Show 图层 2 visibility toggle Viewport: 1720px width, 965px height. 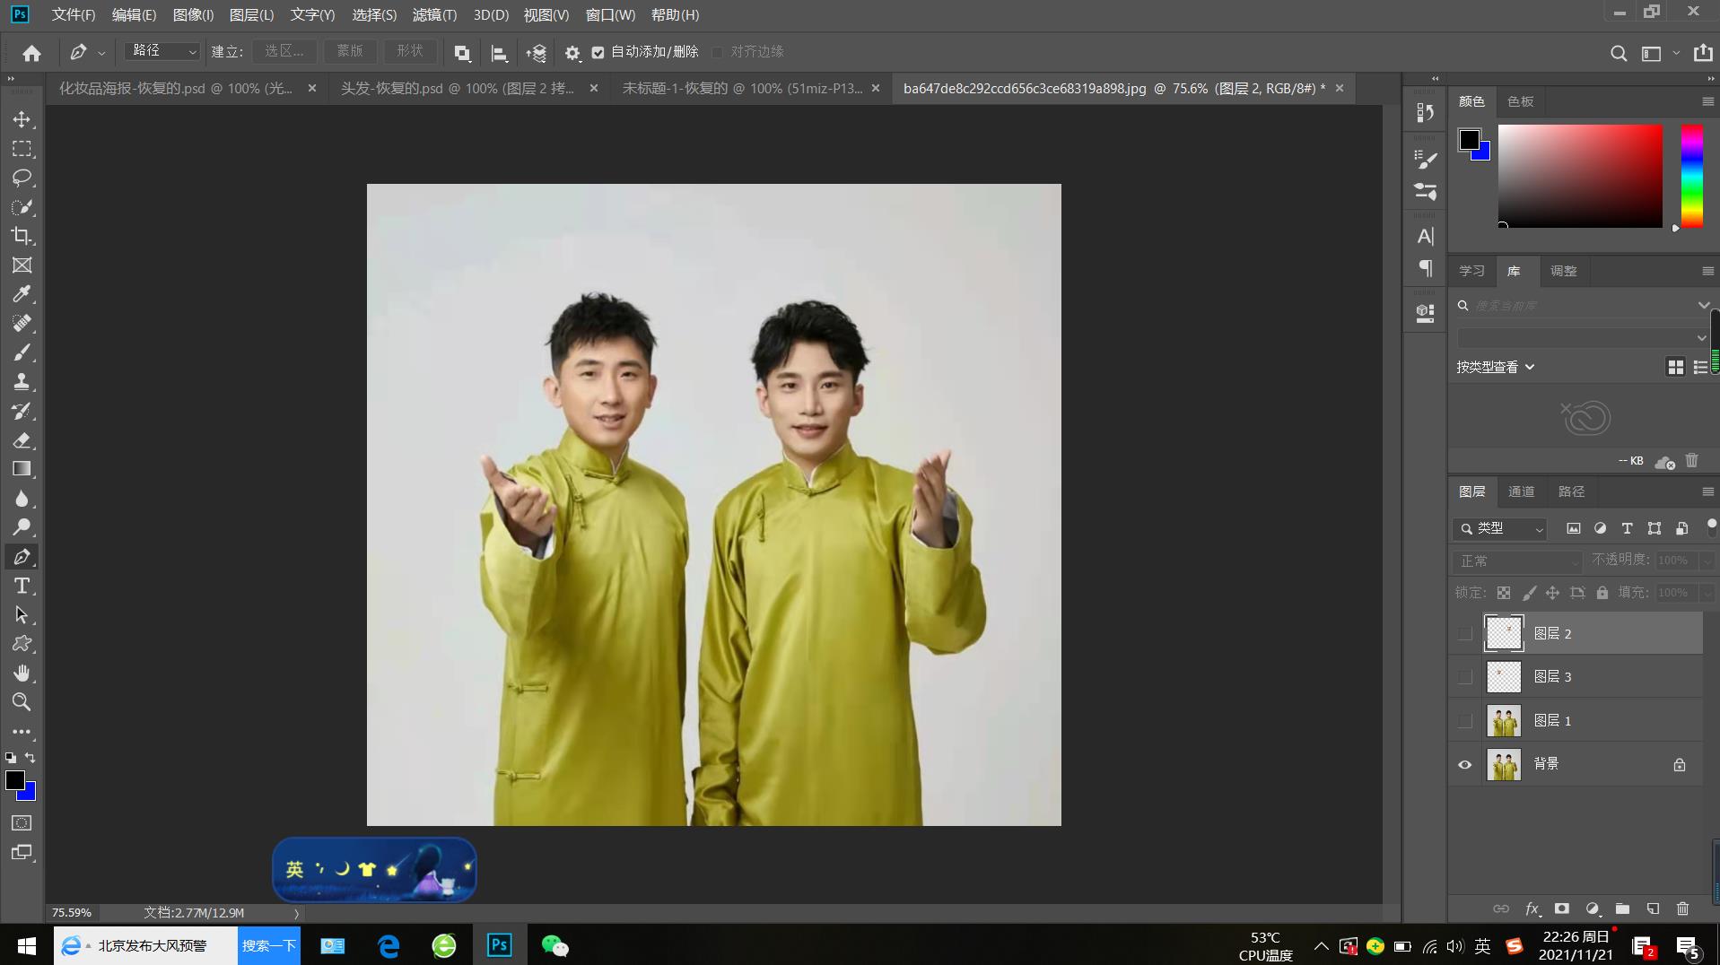1465,634
